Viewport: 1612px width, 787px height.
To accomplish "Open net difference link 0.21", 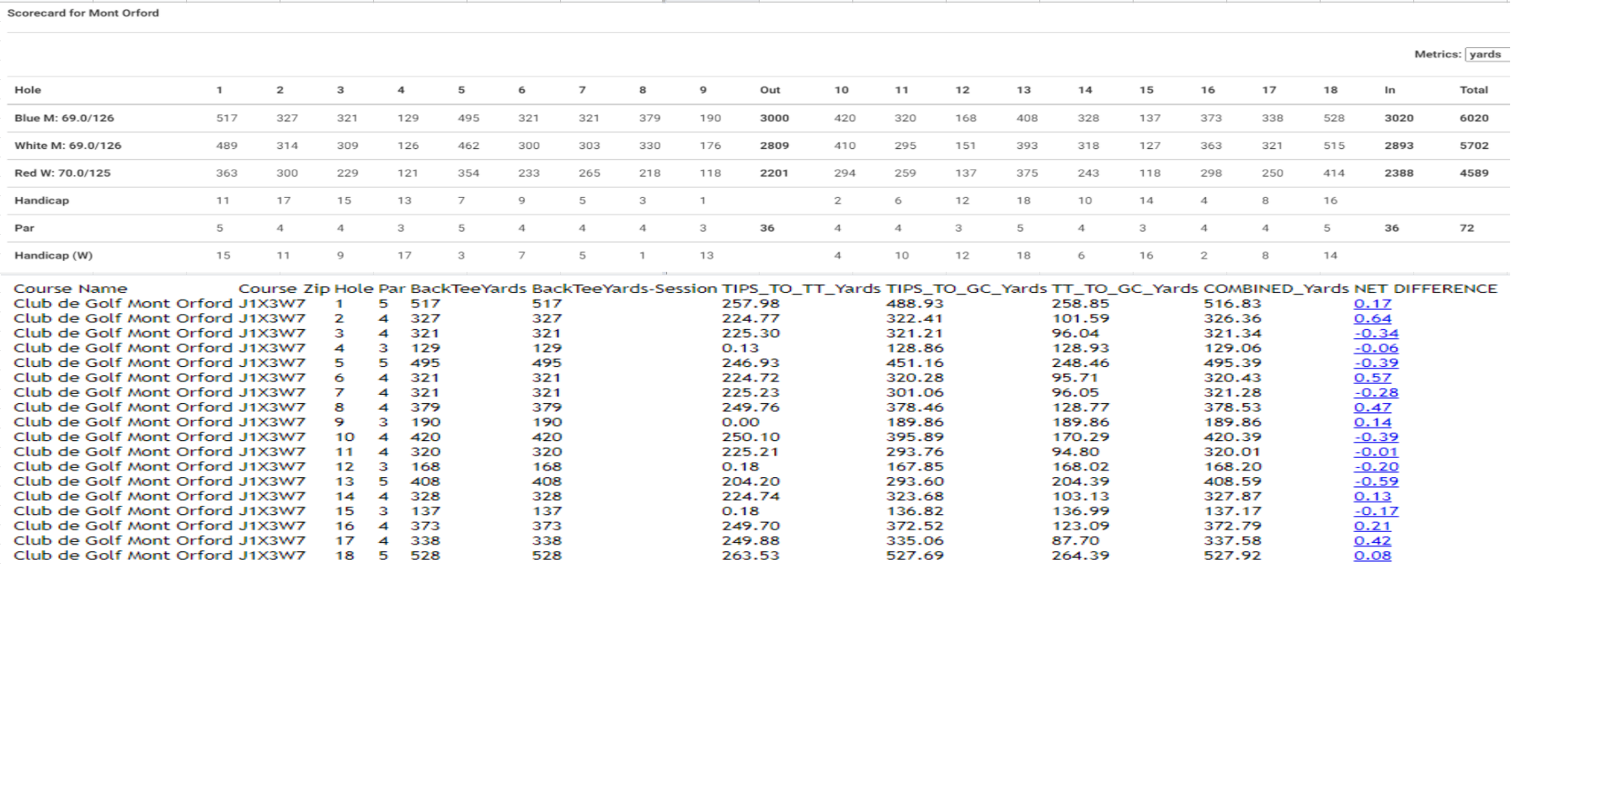I will (x=1372, y=526).
